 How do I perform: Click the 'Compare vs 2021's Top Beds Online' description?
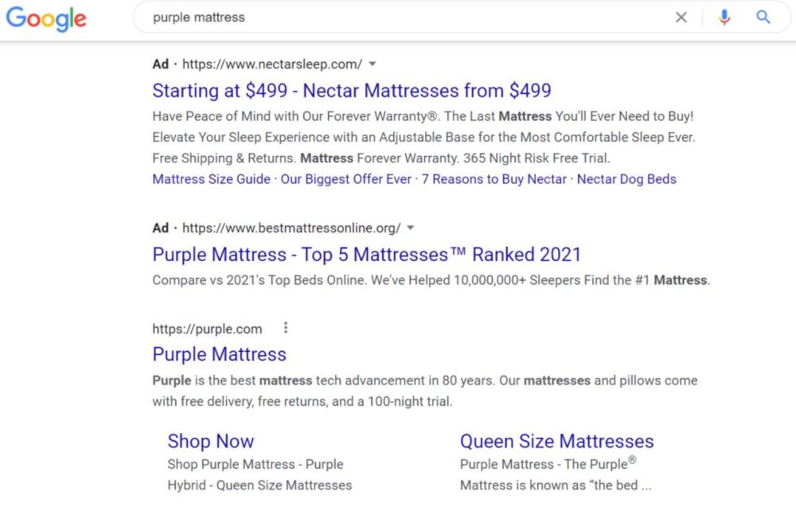point(431,280)
